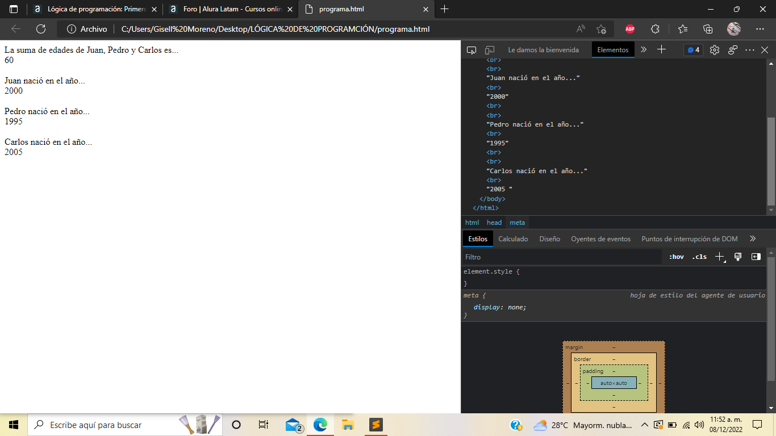The height and width of the screenshot is (436, 776).
Task: Click the padding box label
Action: point(593,371)
